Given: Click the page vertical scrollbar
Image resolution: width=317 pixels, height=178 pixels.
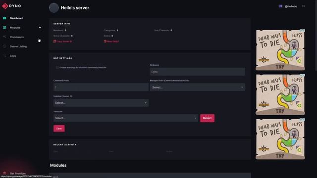Looking at the screenshot, I should [316, 35].
